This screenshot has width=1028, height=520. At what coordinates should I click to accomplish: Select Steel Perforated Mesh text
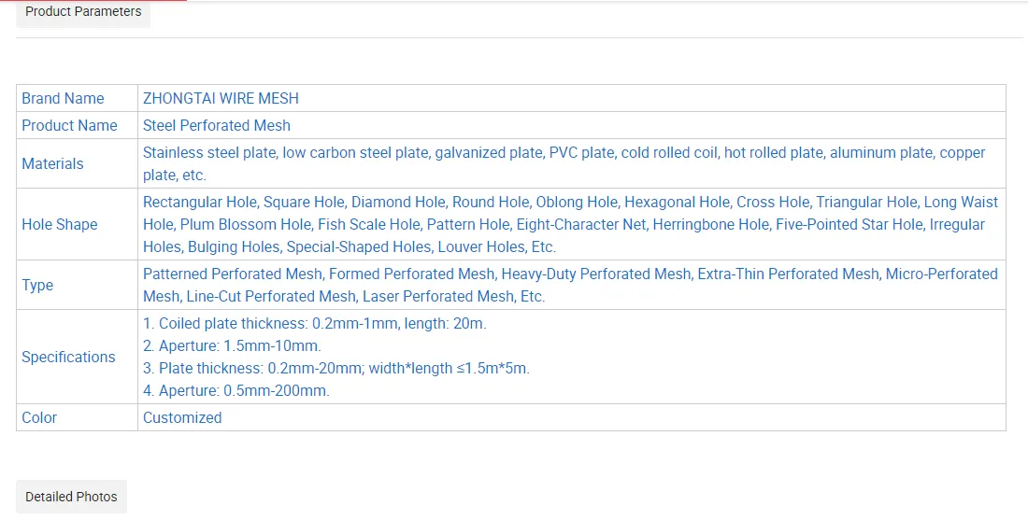[216, 125]
